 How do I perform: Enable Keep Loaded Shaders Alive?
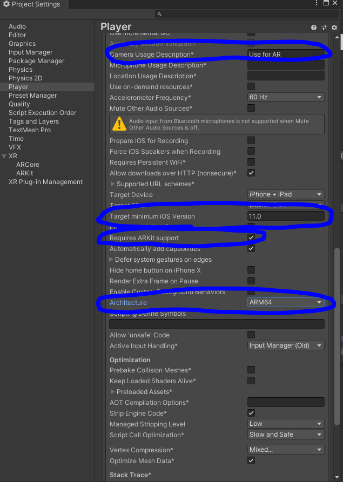pyautogui.click(x=251, y=381)
